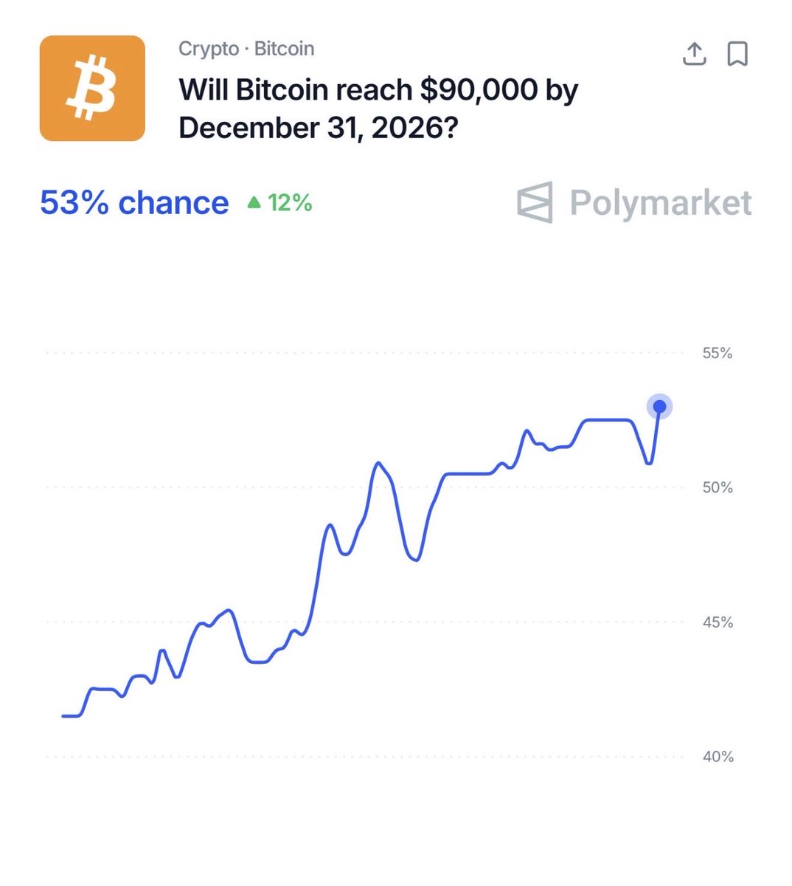Click the Polymarket wordmark text
This screenshot has width=792, height=886.
660,203
